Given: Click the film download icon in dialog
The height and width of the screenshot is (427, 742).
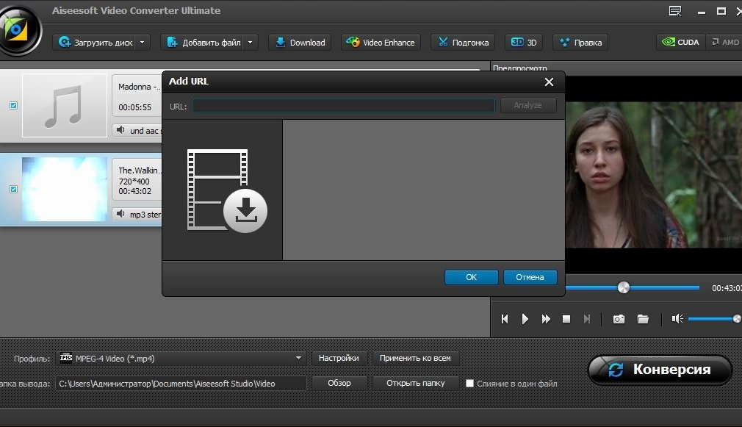Looking at the screenshot, I should tap(227, 191).
